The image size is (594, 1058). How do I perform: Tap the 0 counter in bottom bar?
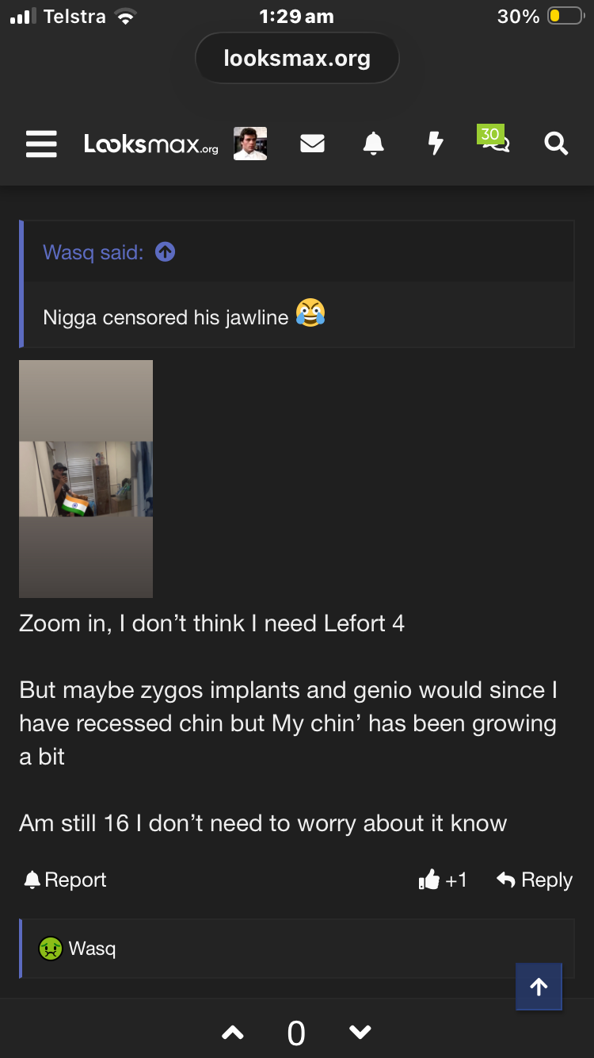(x=296, y=1033)
